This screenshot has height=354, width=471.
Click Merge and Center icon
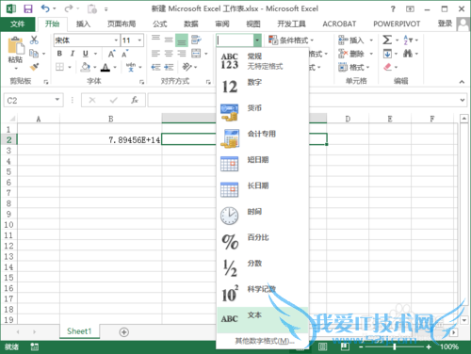tap(196, 54)
